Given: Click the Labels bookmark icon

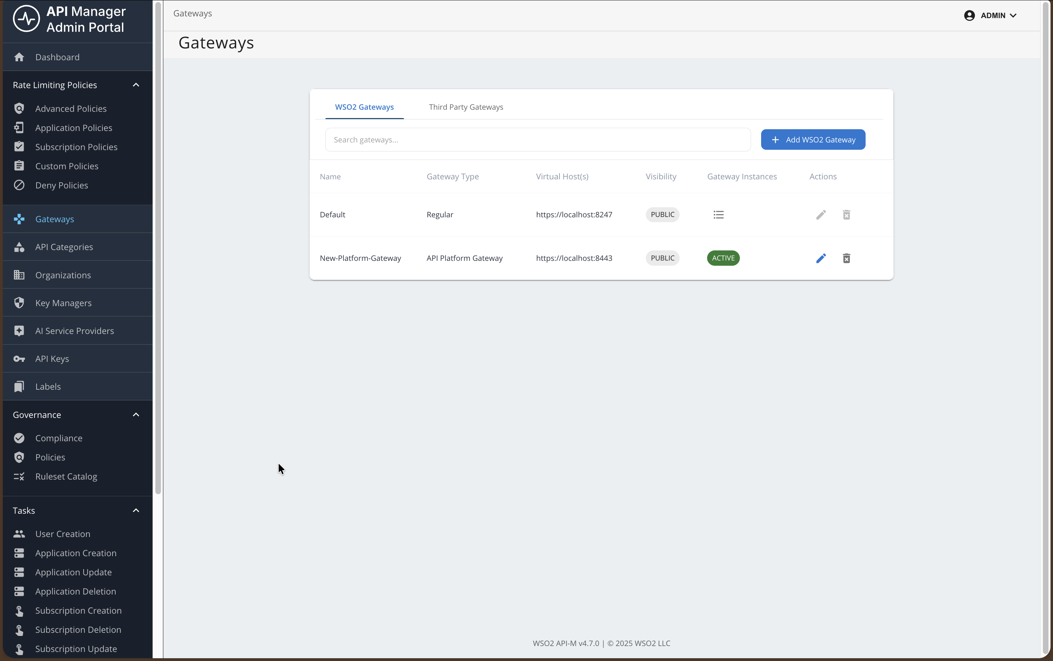Looking at the screenshot, I should (19, 387).
